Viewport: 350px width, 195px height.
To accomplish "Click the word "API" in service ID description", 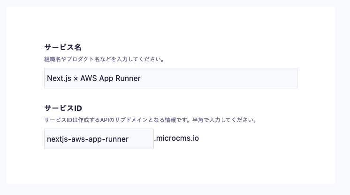I will pos(104,120).
